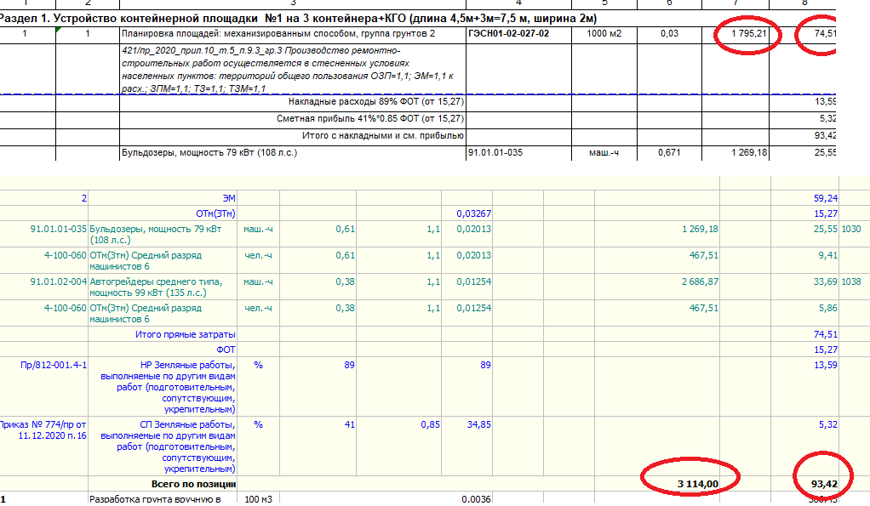Click the circled total 3 114,00
The height and width of the screenshot is (506, 870).
coord(698,483)
